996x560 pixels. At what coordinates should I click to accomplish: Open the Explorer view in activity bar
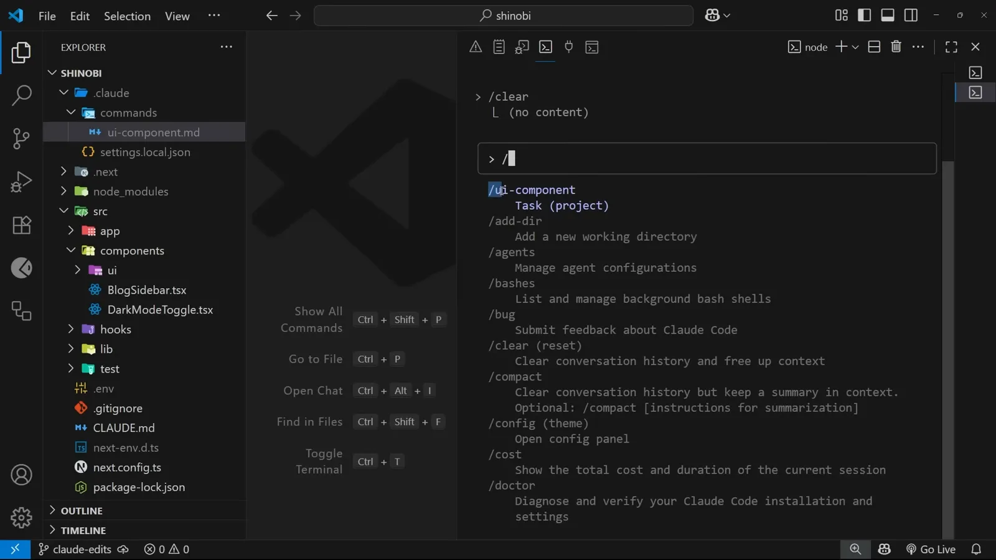tap(21, 53)
